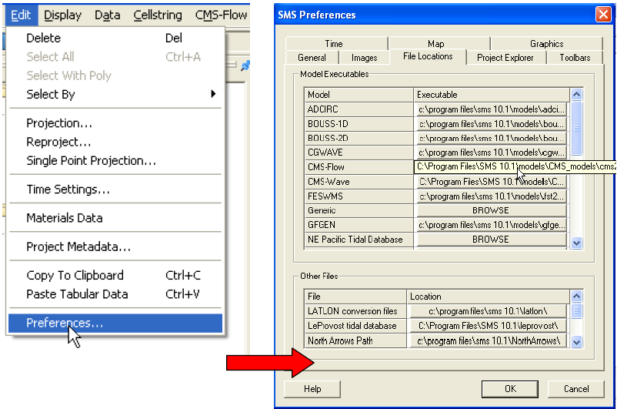Click the CGWAVE executable path button
617x409 pixels.
[x=491, y=153]
